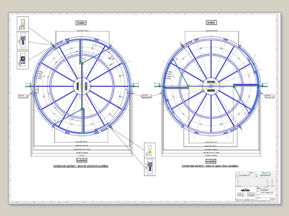
Task: Click the red-text callout right of right circle
Action: click(270, 96)
